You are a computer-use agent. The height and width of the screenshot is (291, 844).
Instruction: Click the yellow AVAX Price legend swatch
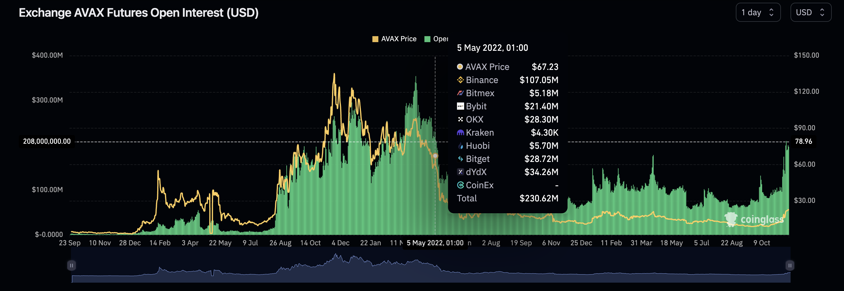(375, 39)
